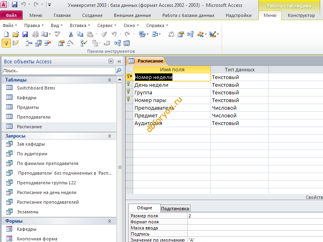Click the Insert Rows icon
Image resolution: width=323 pixels, height=242 pixels.
(x=29, y=43)
